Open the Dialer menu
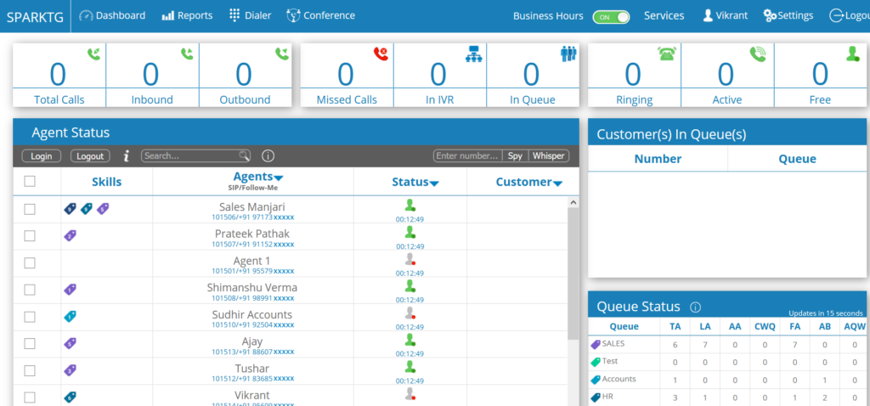 [x=251, y=15]
